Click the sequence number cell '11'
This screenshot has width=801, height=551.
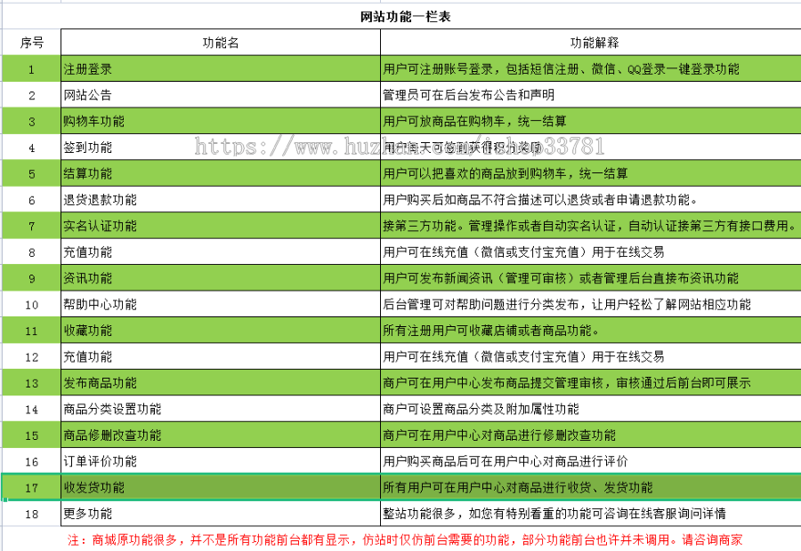coord(32,331)
